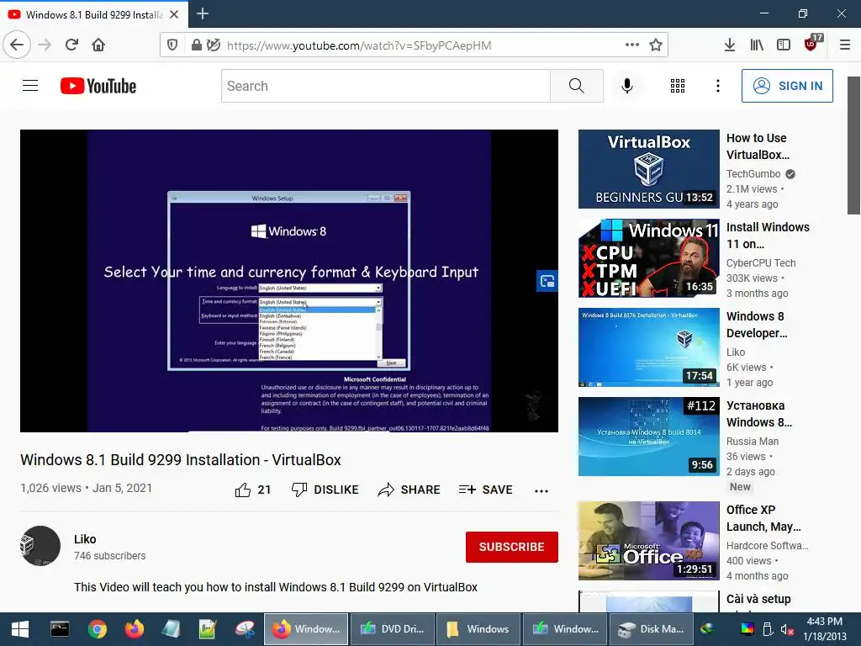Viewport: 861px width, 646px height.
Task: Open YouTube guide hamburger menu
Action: (x=30, y=86)
